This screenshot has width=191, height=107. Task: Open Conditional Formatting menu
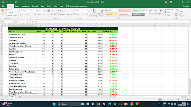94,13
